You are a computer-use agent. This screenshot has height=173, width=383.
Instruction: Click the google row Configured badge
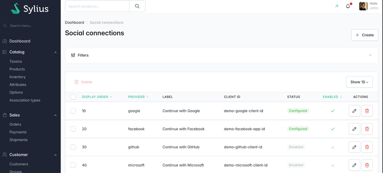click(x=298, y=111)
